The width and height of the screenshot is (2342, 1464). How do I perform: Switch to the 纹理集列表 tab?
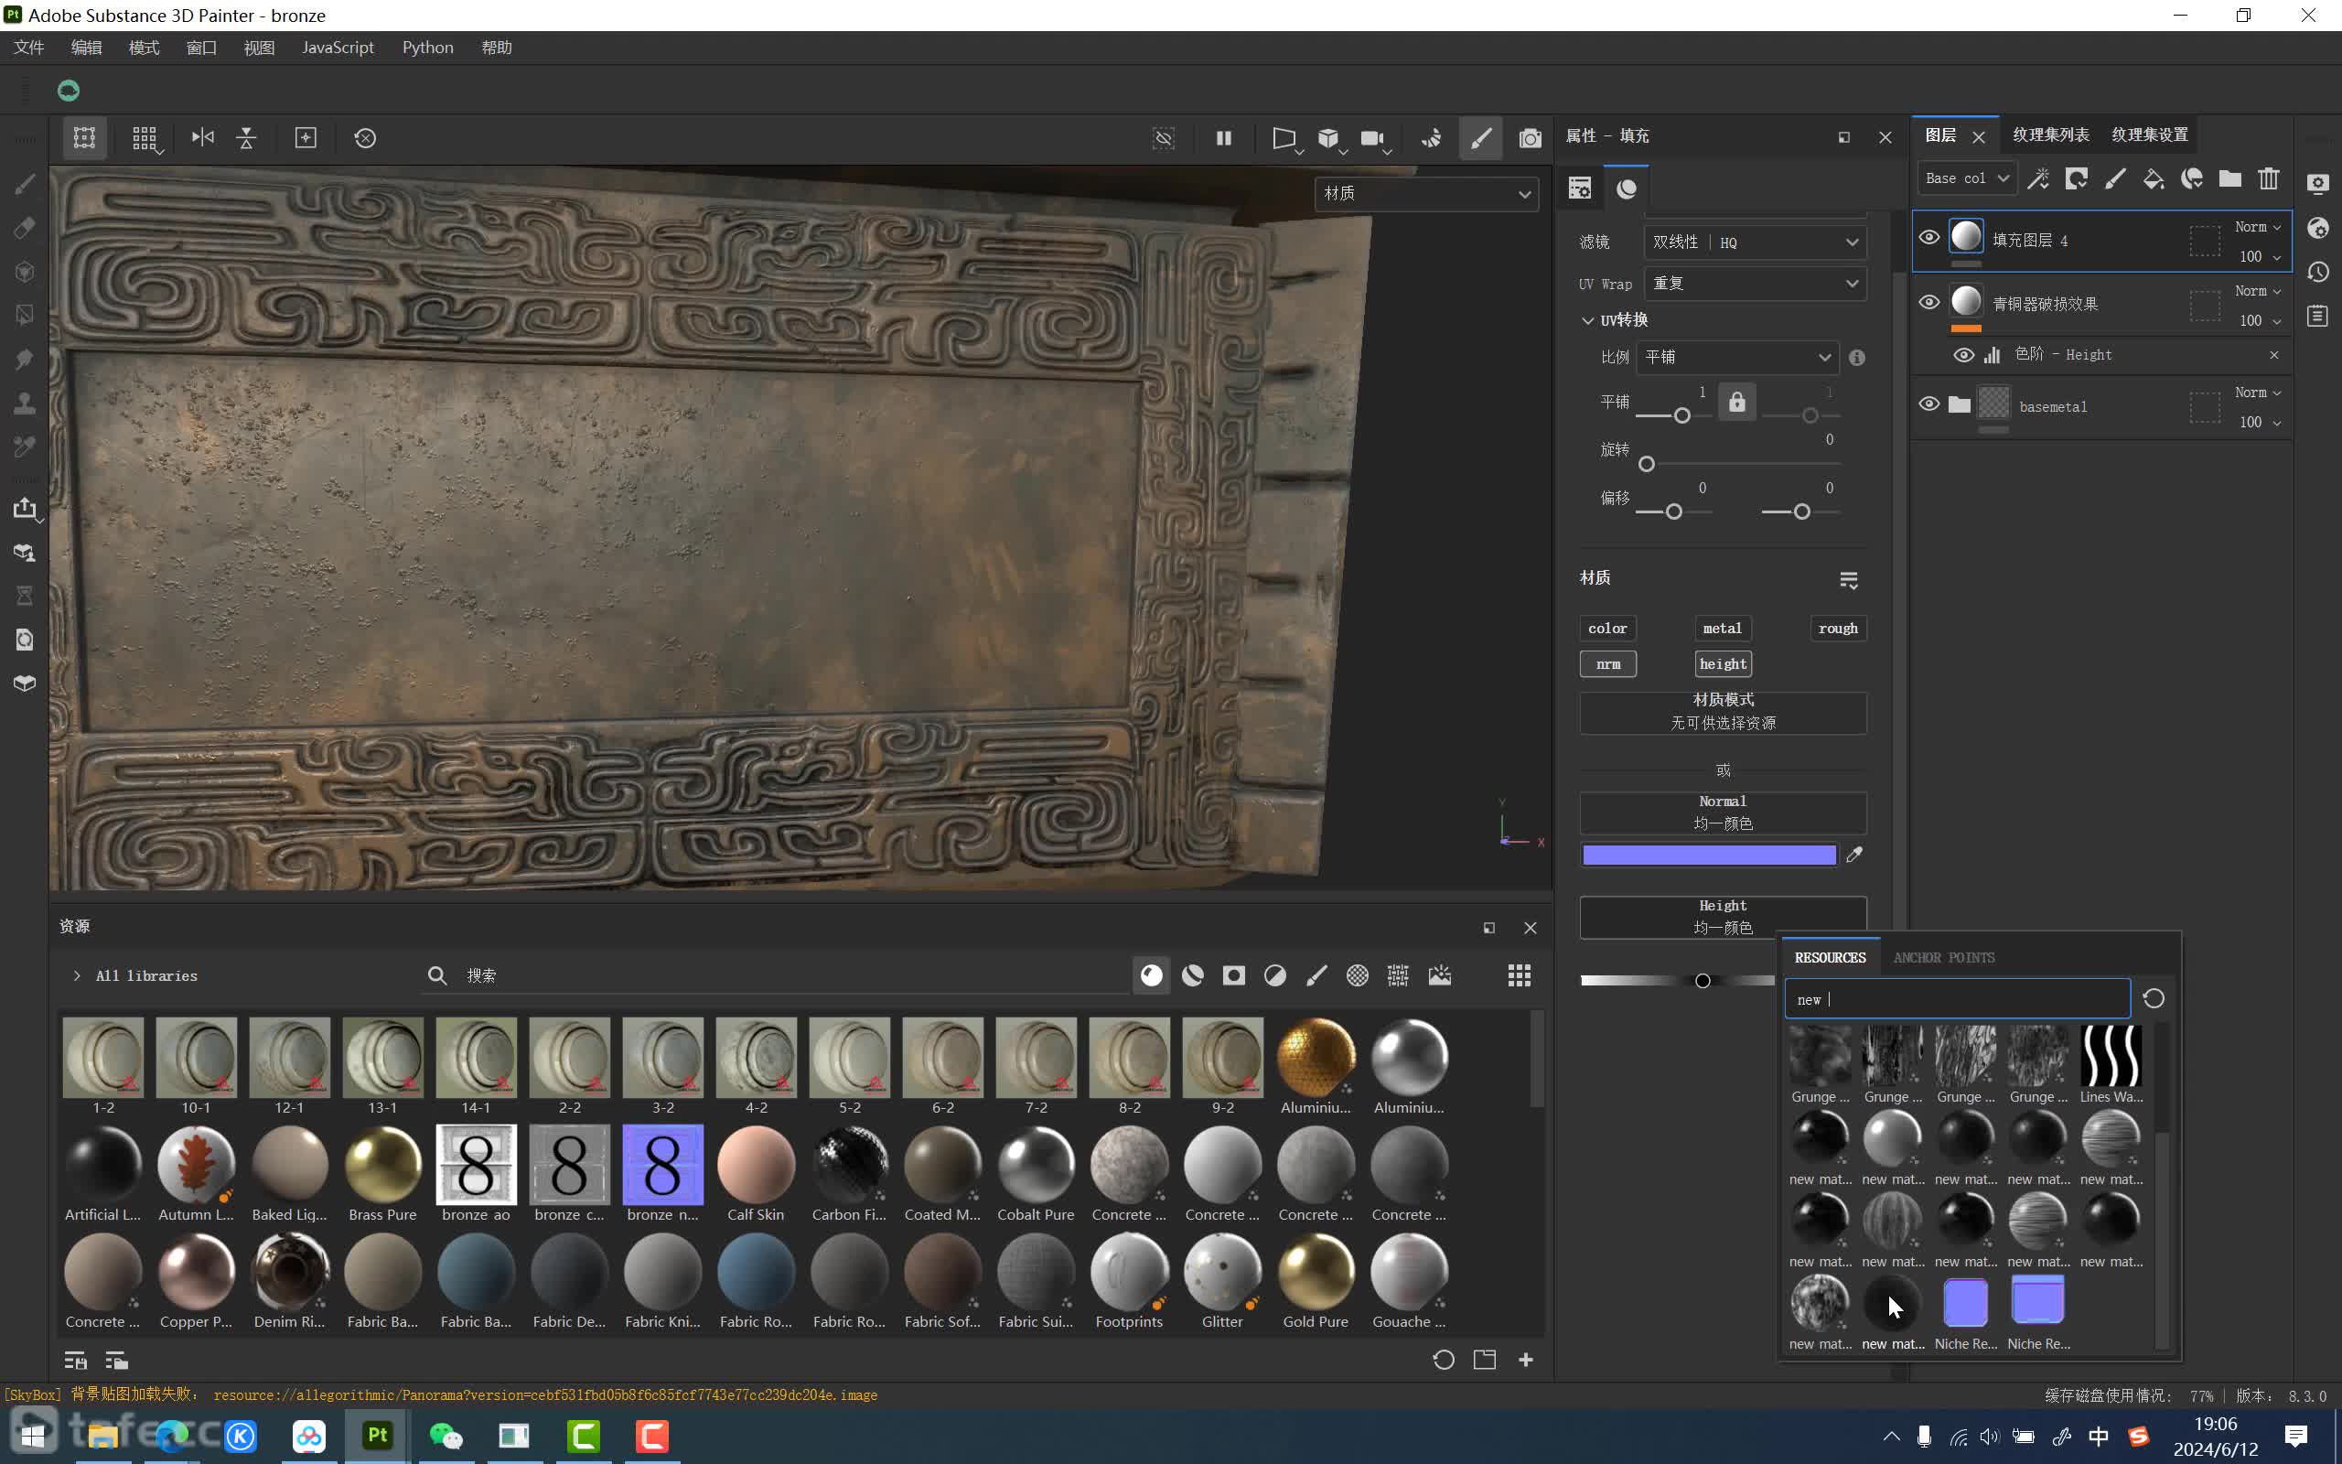point(2050,135)
